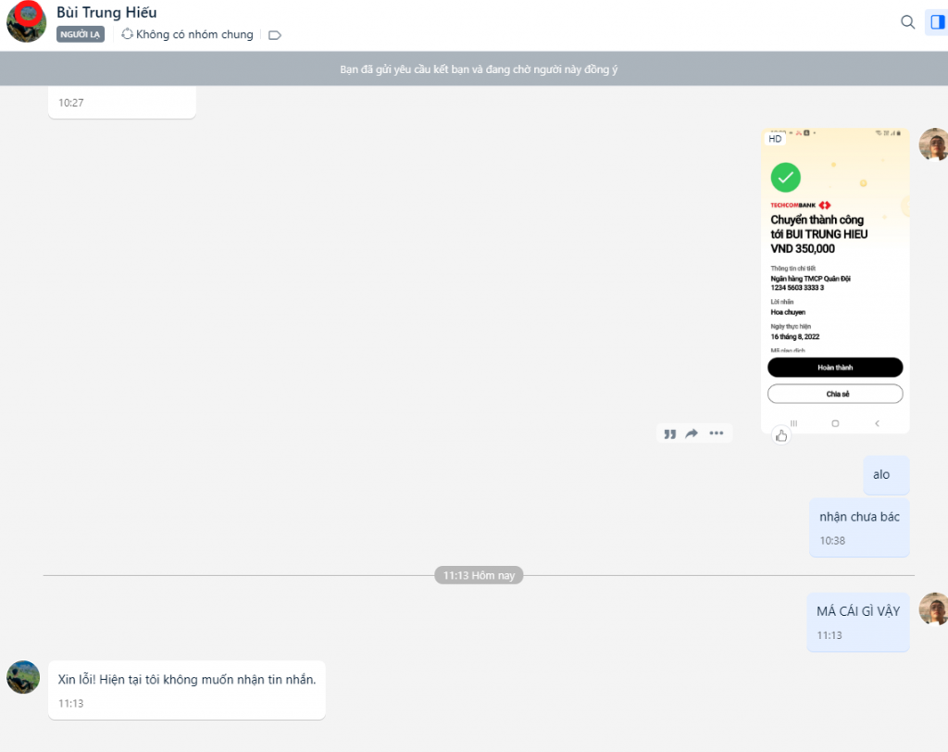
Task: Click the HD badge on the image
Action: (x=776, y=139)
